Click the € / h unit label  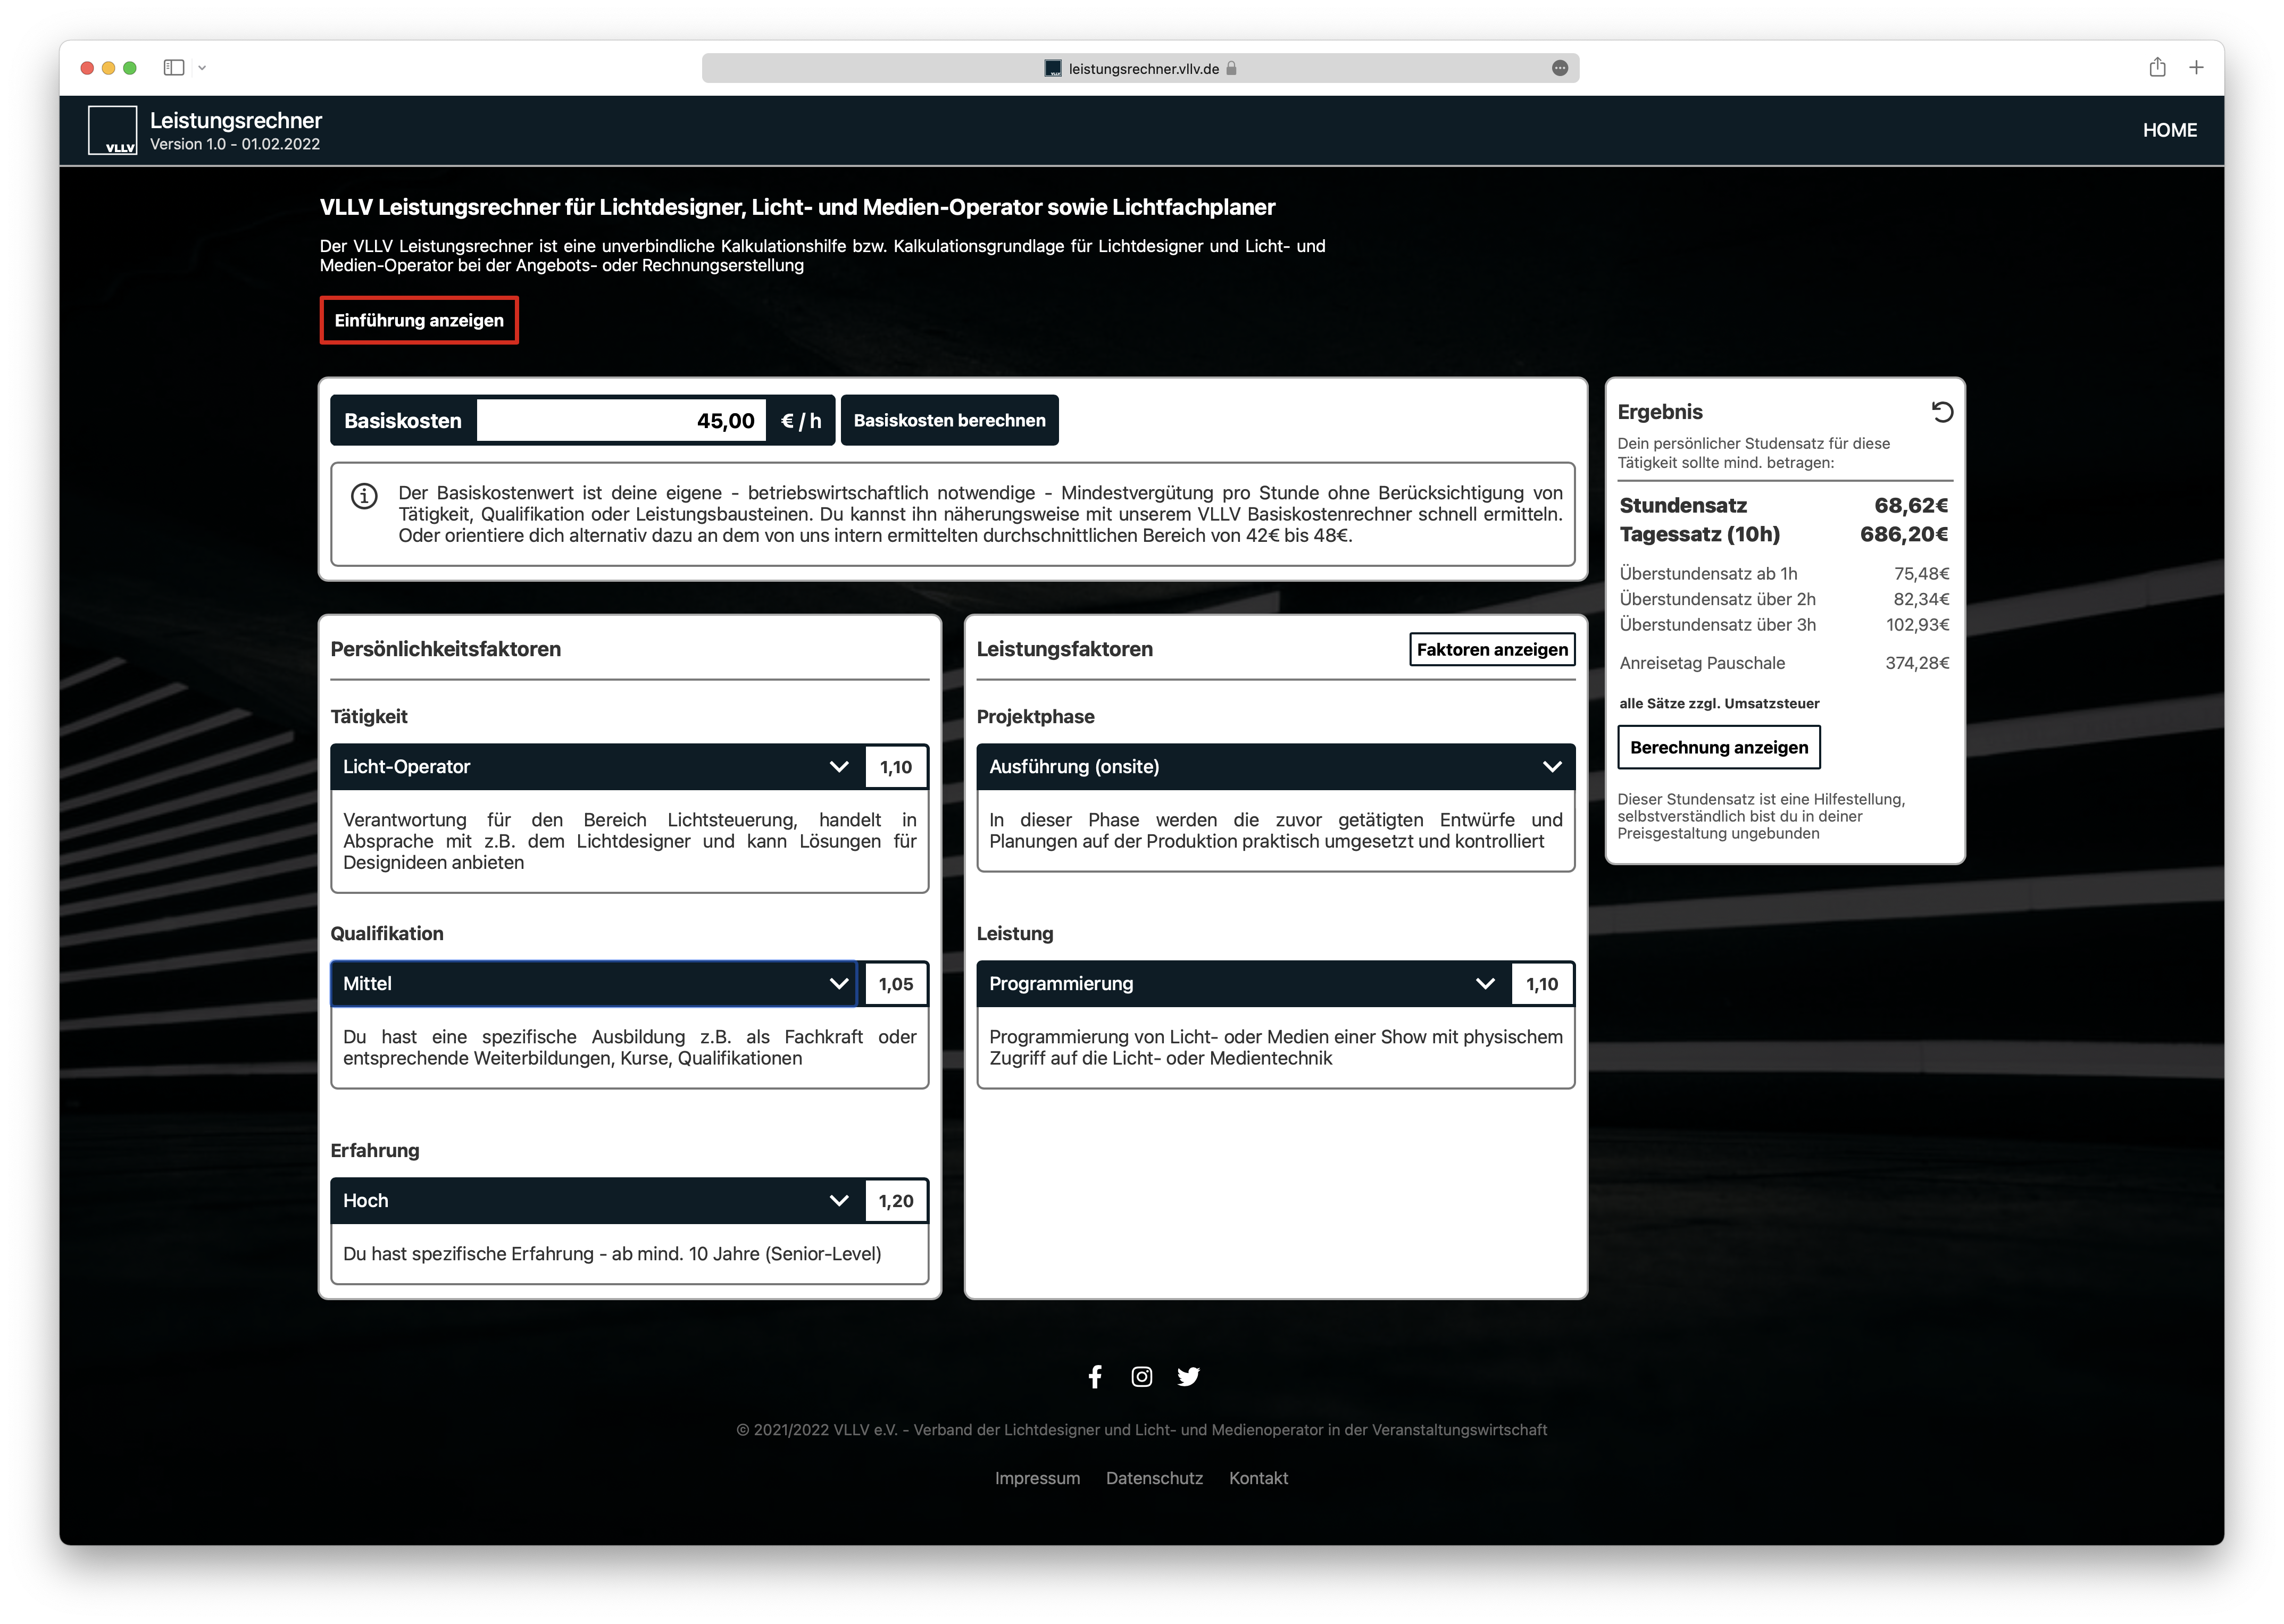click(801, 421)
